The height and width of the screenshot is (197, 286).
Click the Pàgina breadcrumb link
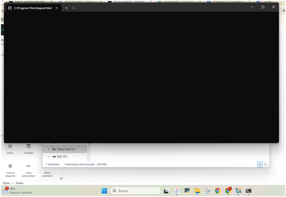(x=6, y=183)
